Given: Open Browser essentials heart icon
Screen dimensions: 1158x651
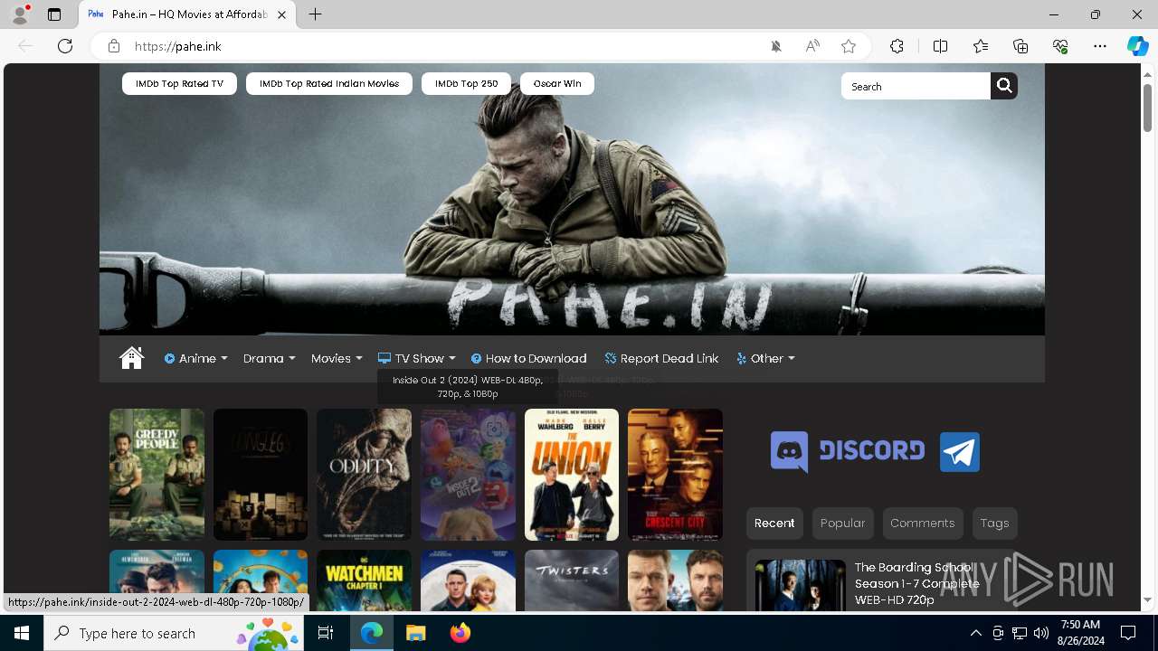Looking at the screenshot, I should point(1060,46).
